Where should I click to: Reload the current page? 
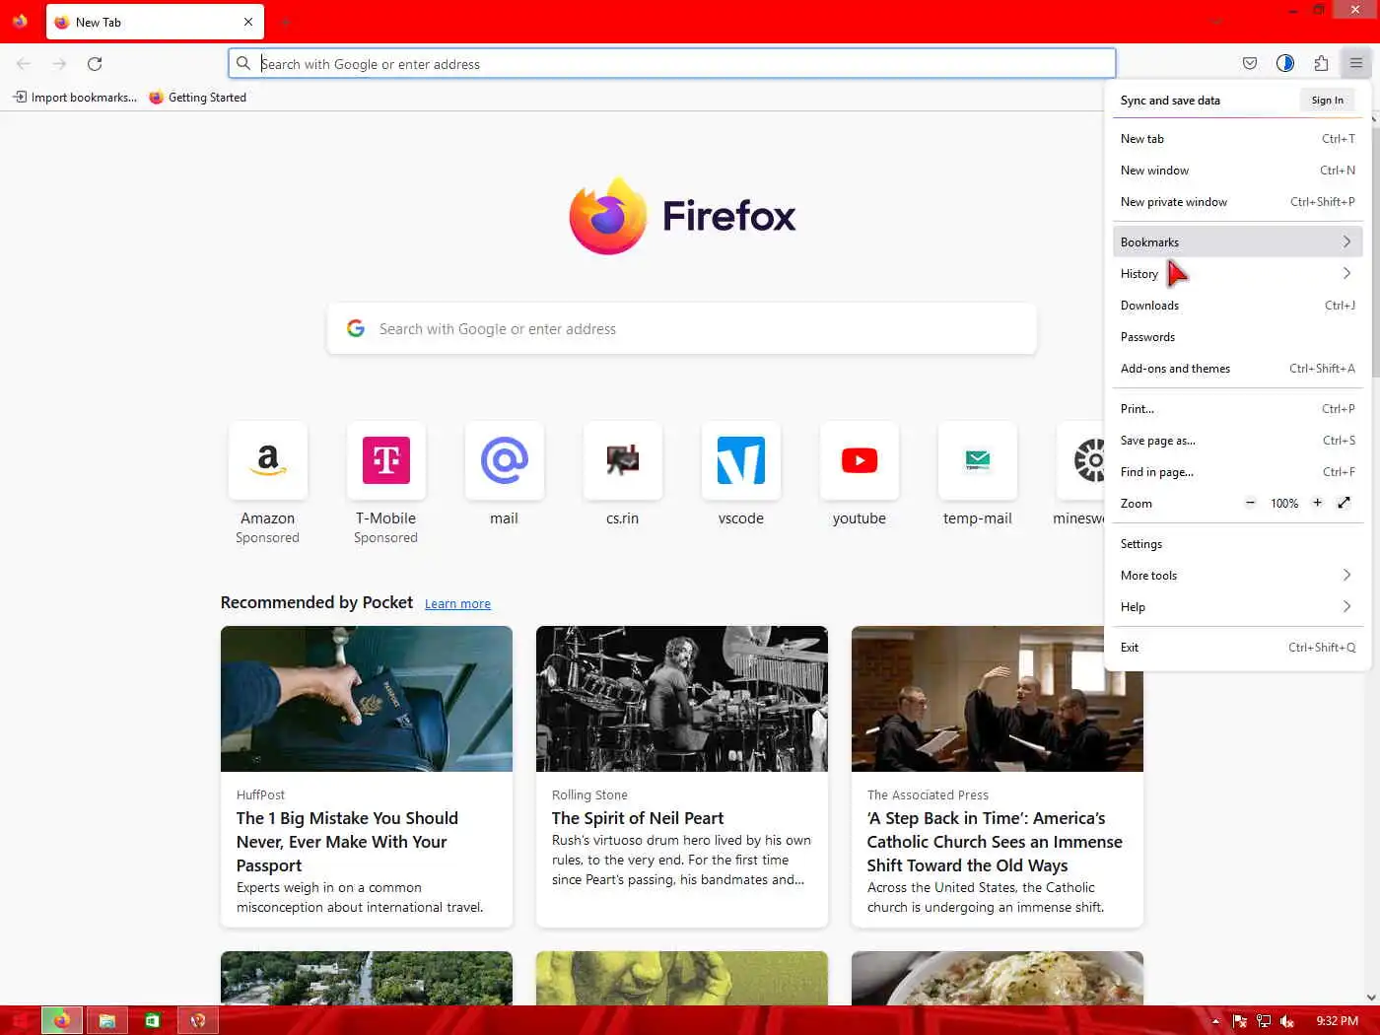[x=95, y=63]
